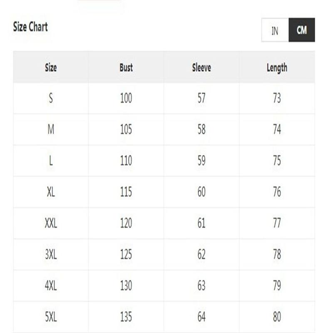
Task: Select the 5XL size cell
Action: click(x=51, y=317)
